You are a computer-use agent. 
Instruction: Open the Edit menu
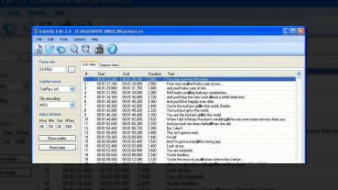(50, 39)
